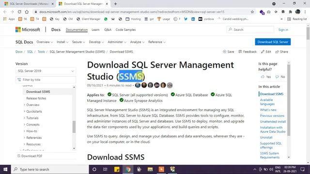Jump to What's new section
Image resolution: width=310 pixels, height=174 pixels.
coord(268,110)
